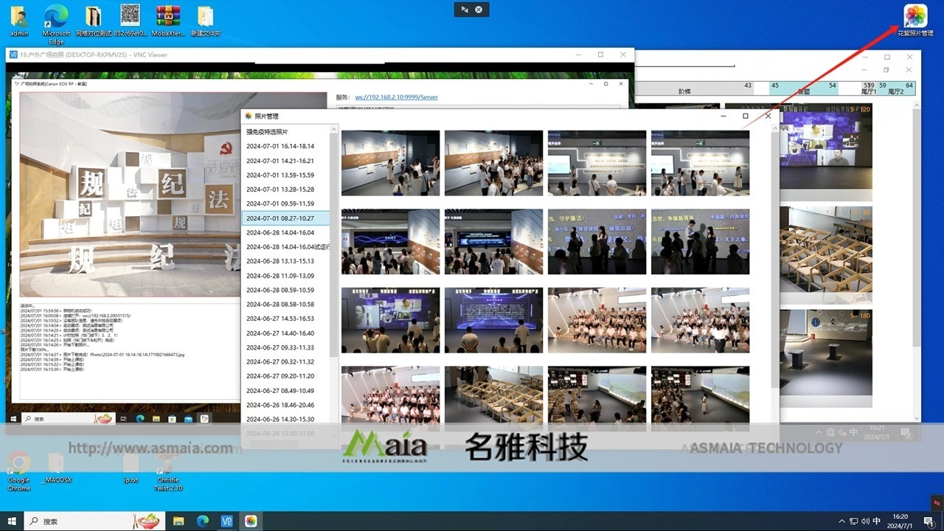This screenshot has height=531, width=944.
Task: Select session 2024-06-27 08.49-10.49
Action: coord(285,391)
